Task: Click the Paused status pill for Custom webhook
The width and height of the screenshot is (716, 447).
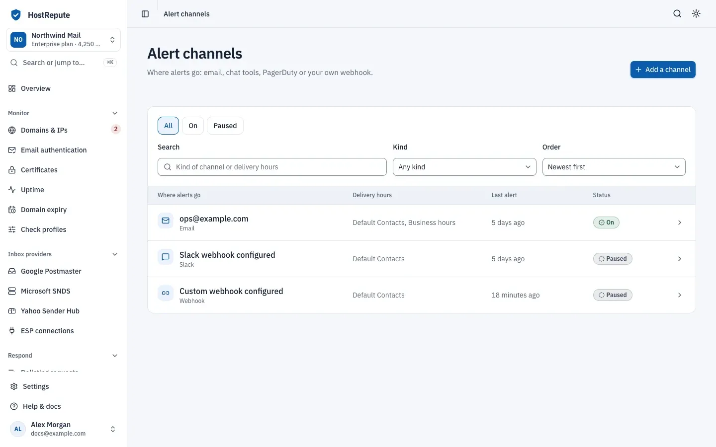Action: (613, 295)
